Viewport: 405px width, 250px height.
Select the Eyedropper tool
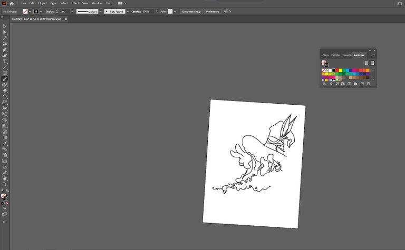5,144
